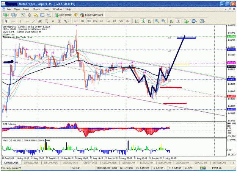Toggle the D1 timeframe button
This screenshot has width=237, height=171.
pyautogui.click(x=115, y=21)
